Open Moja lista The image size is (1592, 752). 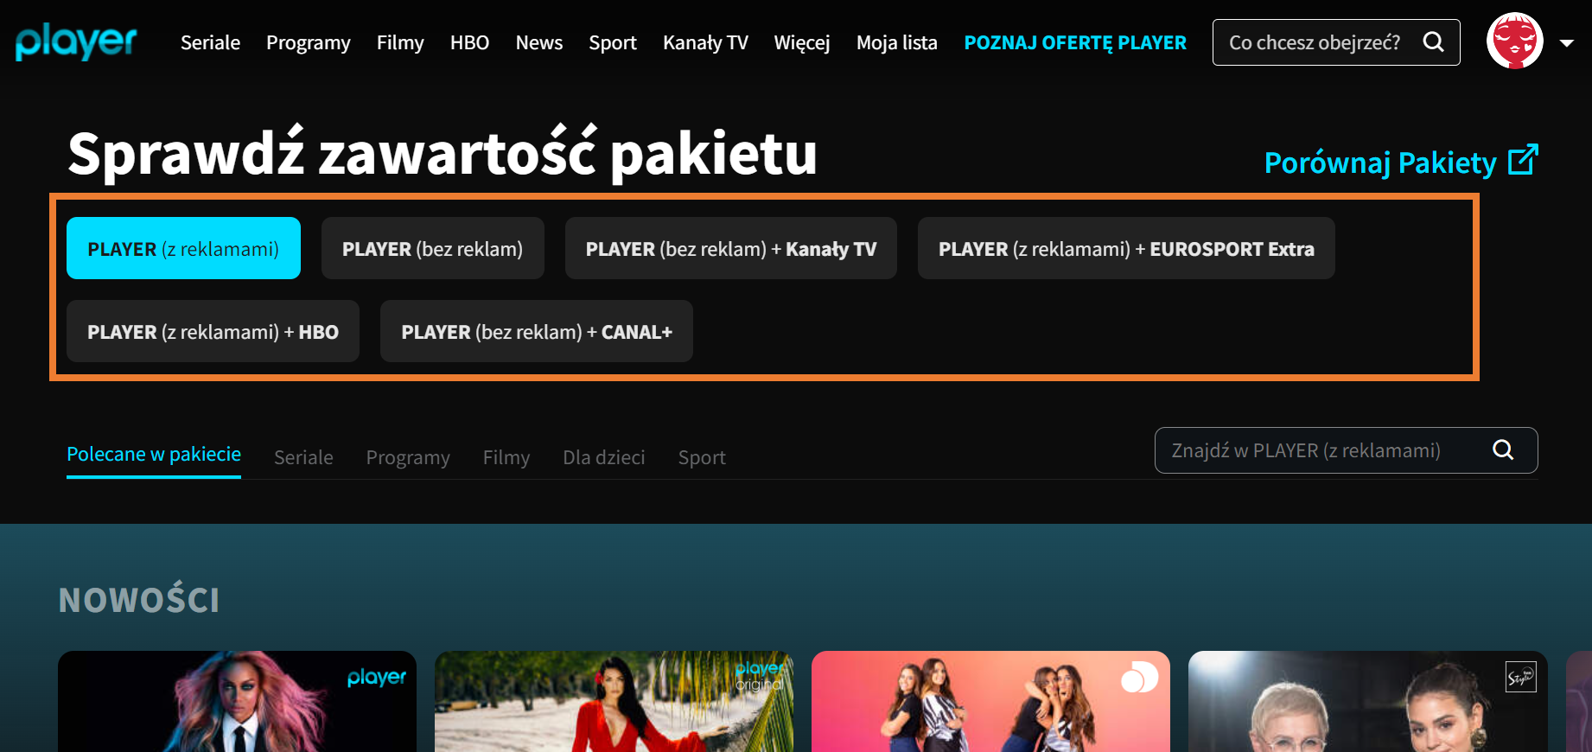(897, 42)
